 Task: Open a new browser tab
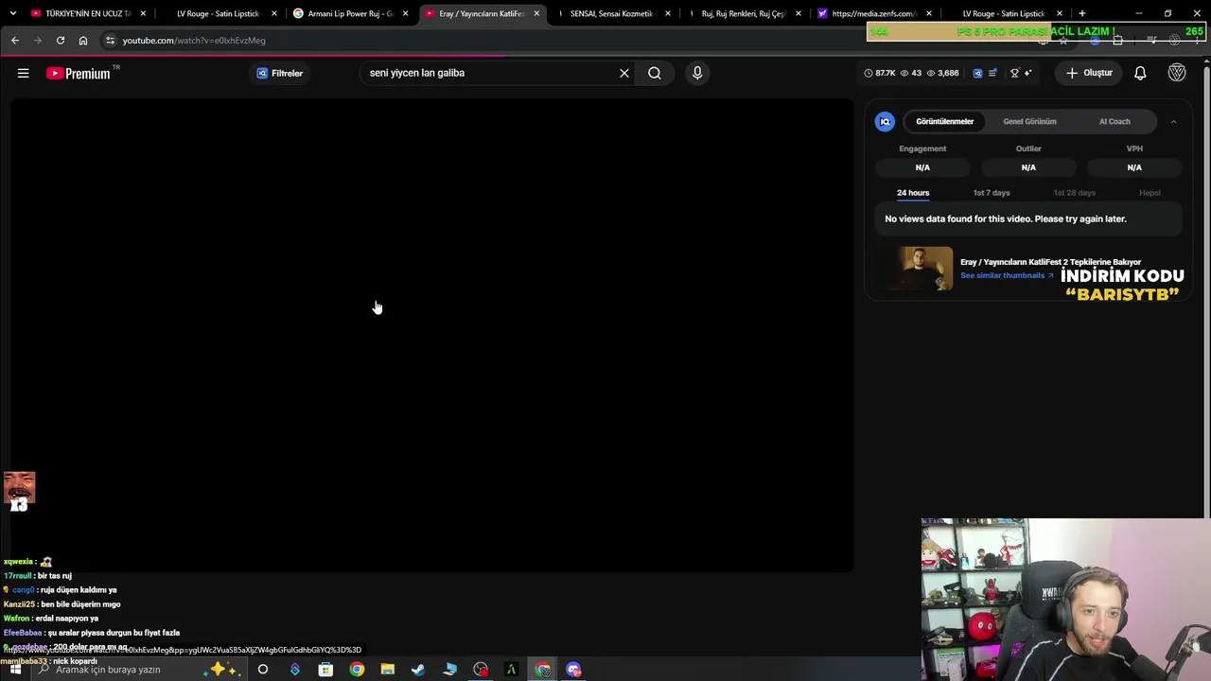1082,13
